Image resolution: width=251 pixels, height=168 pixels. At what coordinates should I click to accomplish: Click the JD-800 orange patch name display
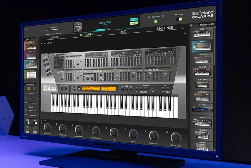coord(91,89)
